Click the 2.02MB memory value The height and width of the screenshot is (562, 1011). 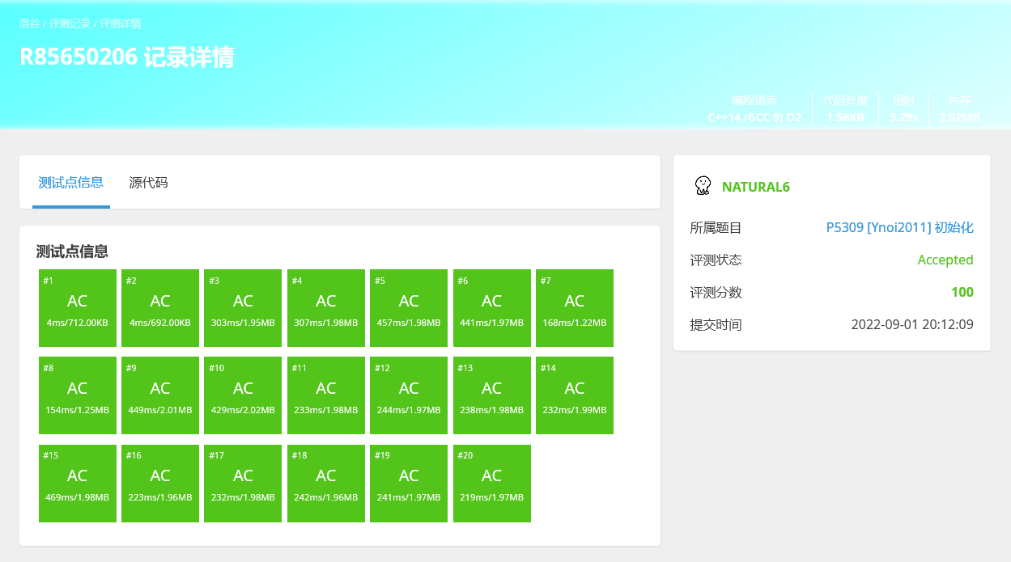960,117
